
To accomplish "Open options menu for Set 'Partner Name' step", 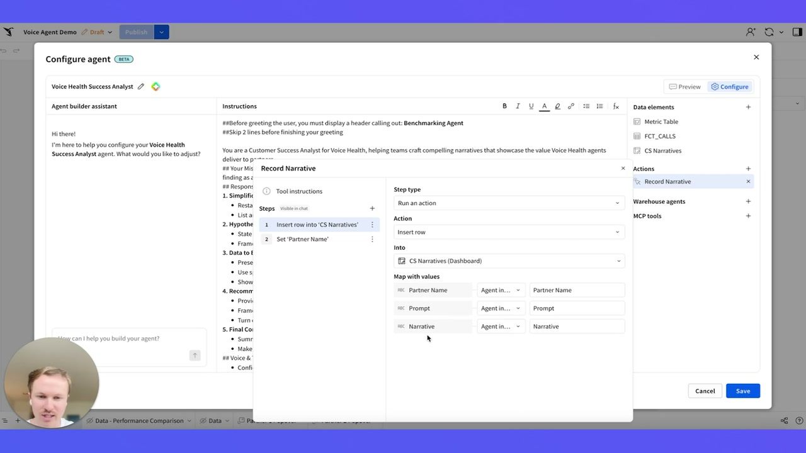I will [372, 239].
